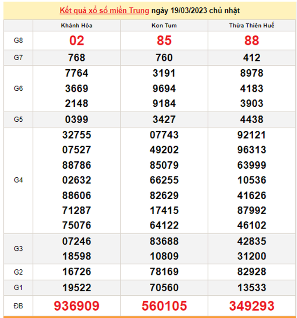Click G6 value 8978
Screen dimensions: 297x318
tap(252, 73)
